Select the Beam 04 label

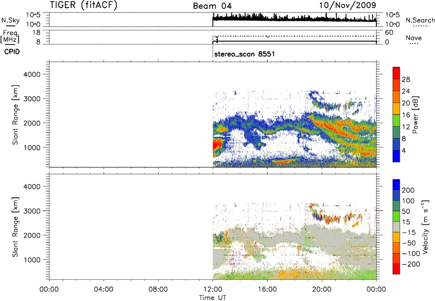point(212,6)
